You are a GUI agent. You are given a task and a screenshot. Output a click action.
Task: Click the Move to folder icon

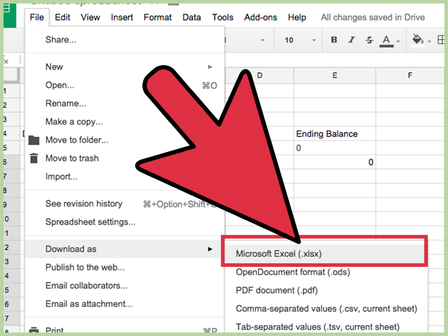(34, 140)
